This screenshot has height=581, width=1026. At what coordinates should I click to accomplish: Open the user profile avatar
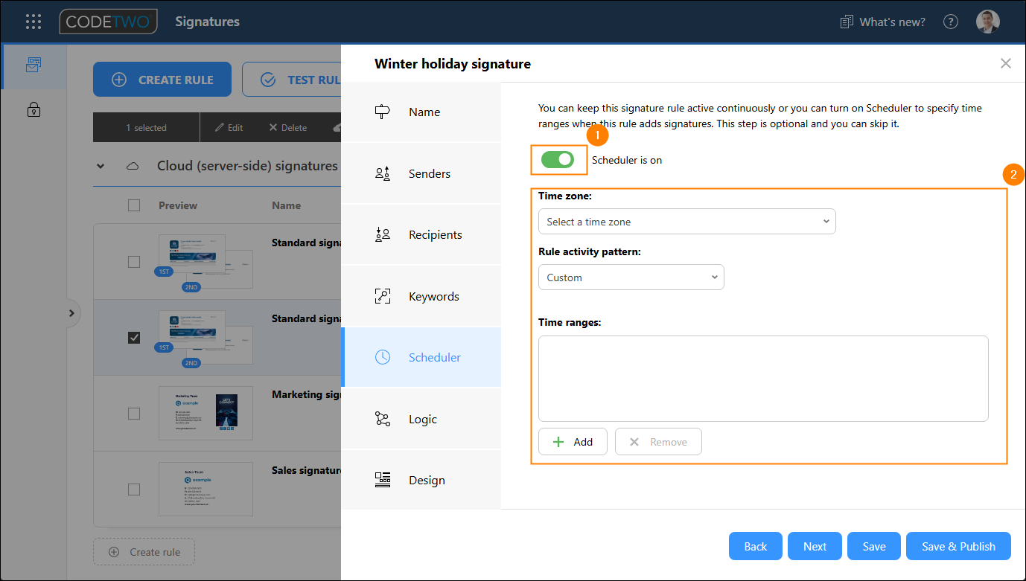click(988, 22)
